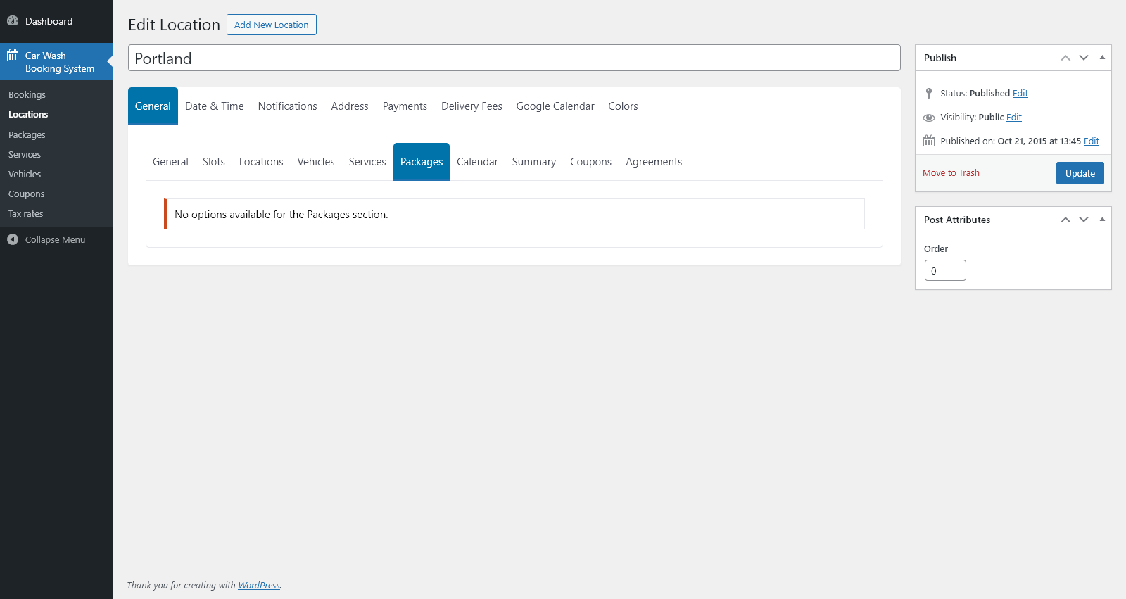The image size is (1126, 599).
Task: Switch to the Notifications tab
Action: (288, 106)
